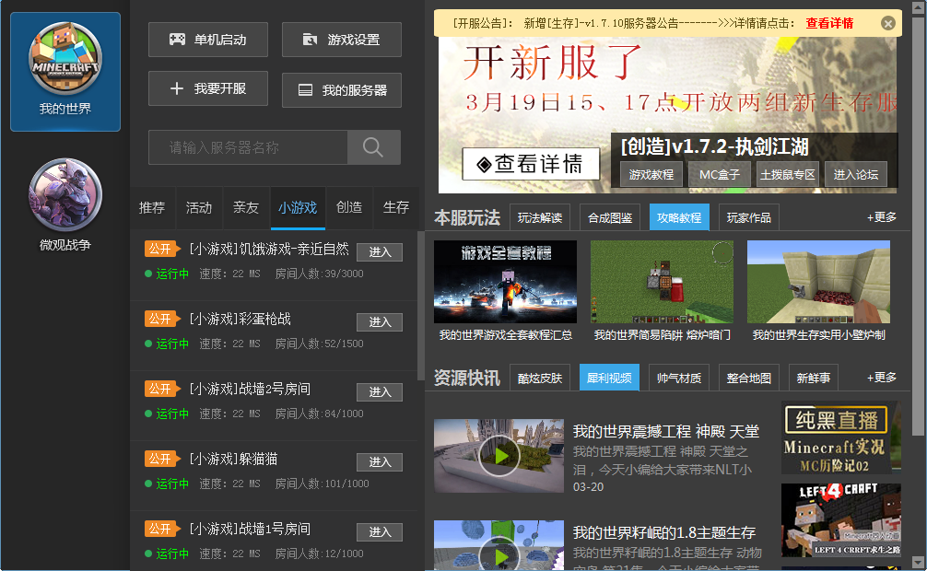Click 查看详情 link in announcement bar

829,24
